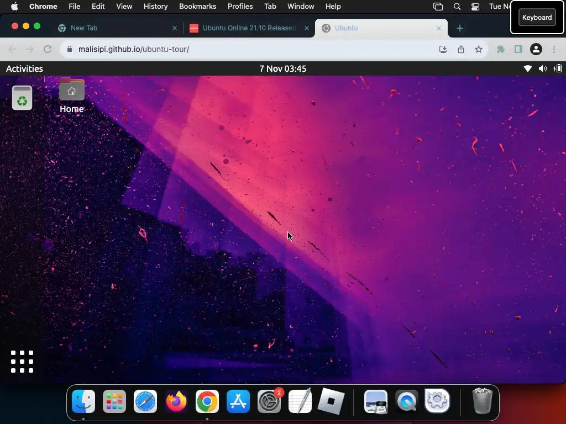Click the share page icon in address bar
This screenshot has width=566, height=424.
(x=460, y=49)
